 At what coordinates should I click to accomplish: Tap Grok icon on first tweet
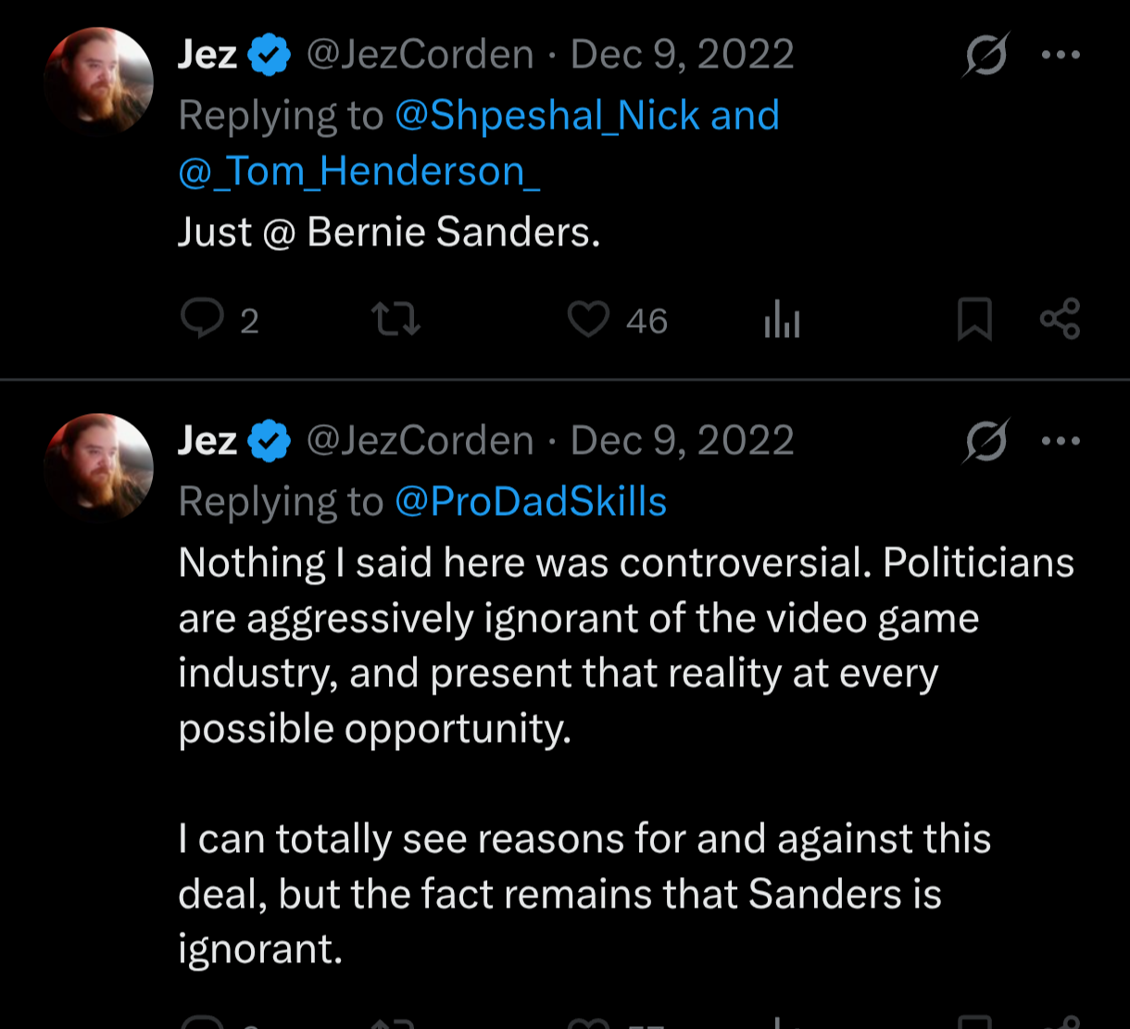click(986, 55)
